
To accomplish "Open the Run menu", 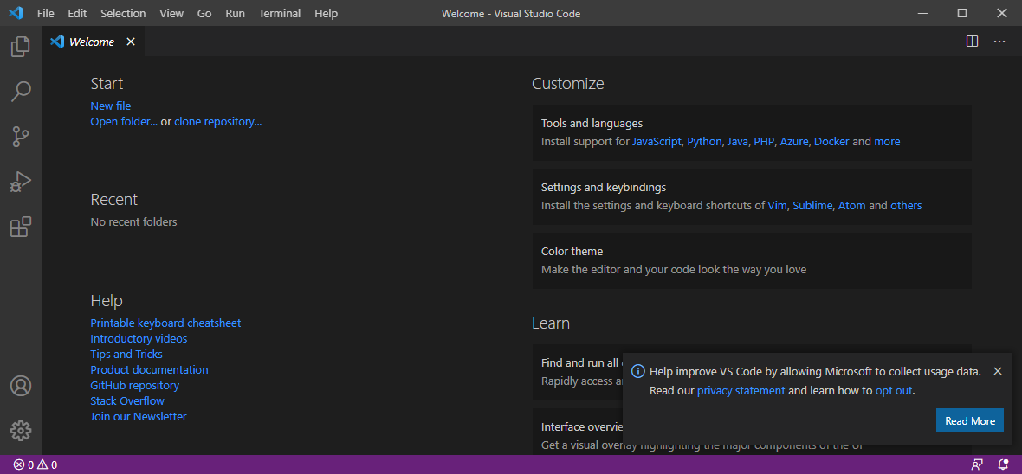I will [x=236, y=13].
